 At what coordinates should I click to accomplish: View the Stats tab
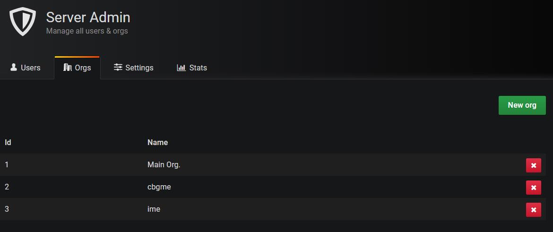point(192,68)
